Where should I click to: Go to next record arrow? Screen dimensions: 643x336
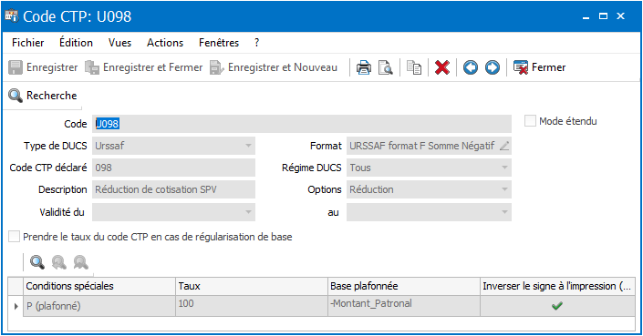point(493,67)
